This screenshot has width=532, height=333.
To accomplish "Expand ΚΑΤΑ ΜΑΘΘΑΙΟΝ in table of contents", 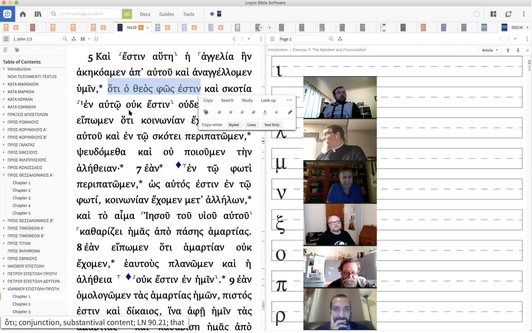I will (x=4, y=84).
